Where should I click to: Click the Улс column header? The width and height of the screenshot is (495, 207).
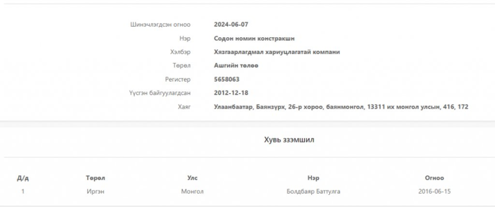coord(192,178)
